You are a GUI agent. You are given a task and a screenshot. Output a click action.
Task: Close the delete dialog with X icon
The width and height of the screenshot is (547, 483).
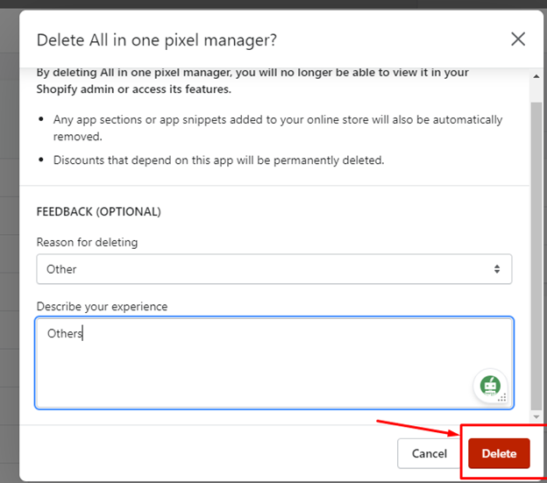click(518, 39)
